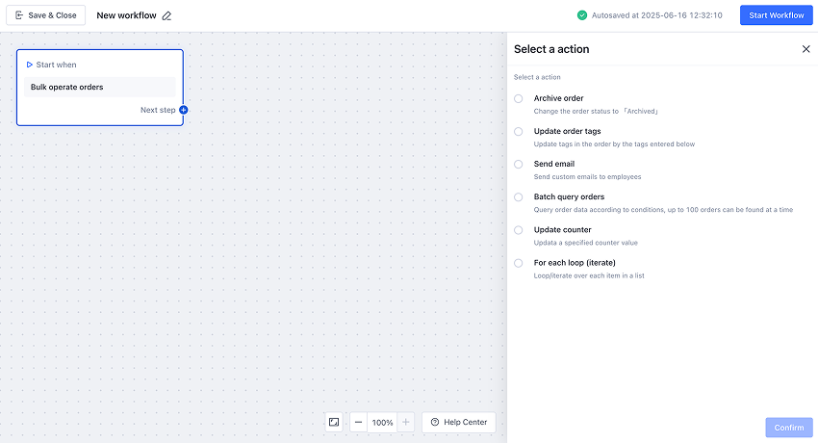Click the play icon beside Start when
818x443 pixels.
(30, 65)
